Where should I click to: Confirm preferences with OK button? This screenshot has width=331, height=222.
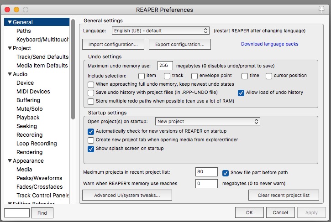249,212
